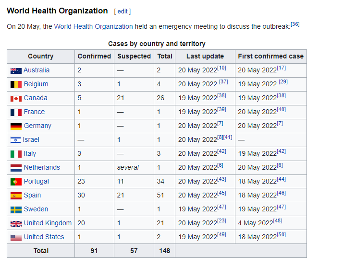Open citation 48 in United Kingdom's first confirmed case
This screenshot has height=266, width=355.
[x=278, y=221]
